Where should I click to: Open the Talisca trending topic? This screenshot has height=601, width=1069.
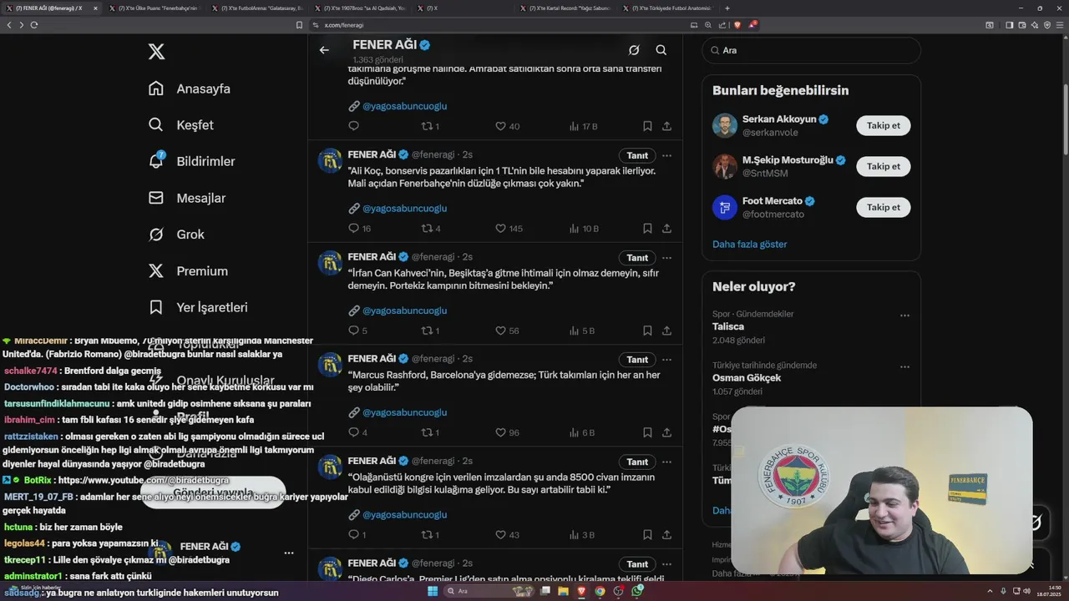pyautogui.click(x=728, y=326)
